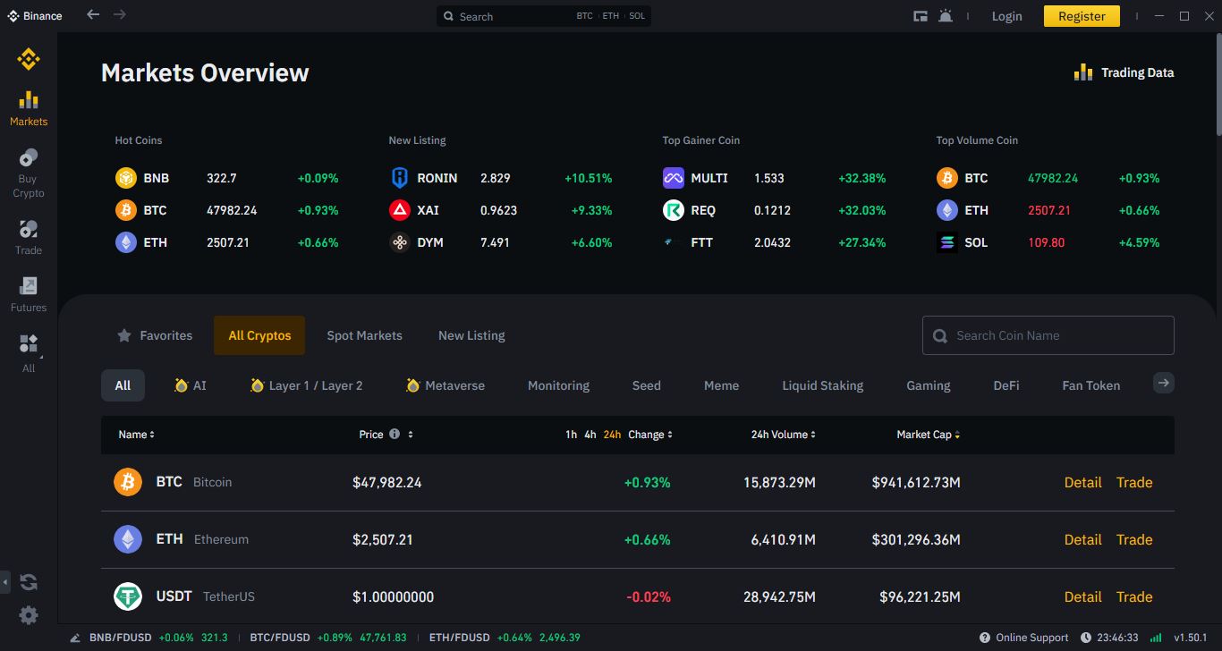Select the 1h change interval
This screenshot has height=651, width=1222.
(571, 435)
